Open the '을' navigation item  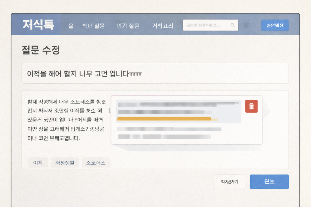[x=71, y=26]
